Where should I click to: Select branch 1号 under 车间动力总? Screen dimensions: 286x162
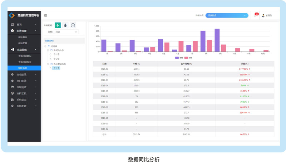pos(56,54)
